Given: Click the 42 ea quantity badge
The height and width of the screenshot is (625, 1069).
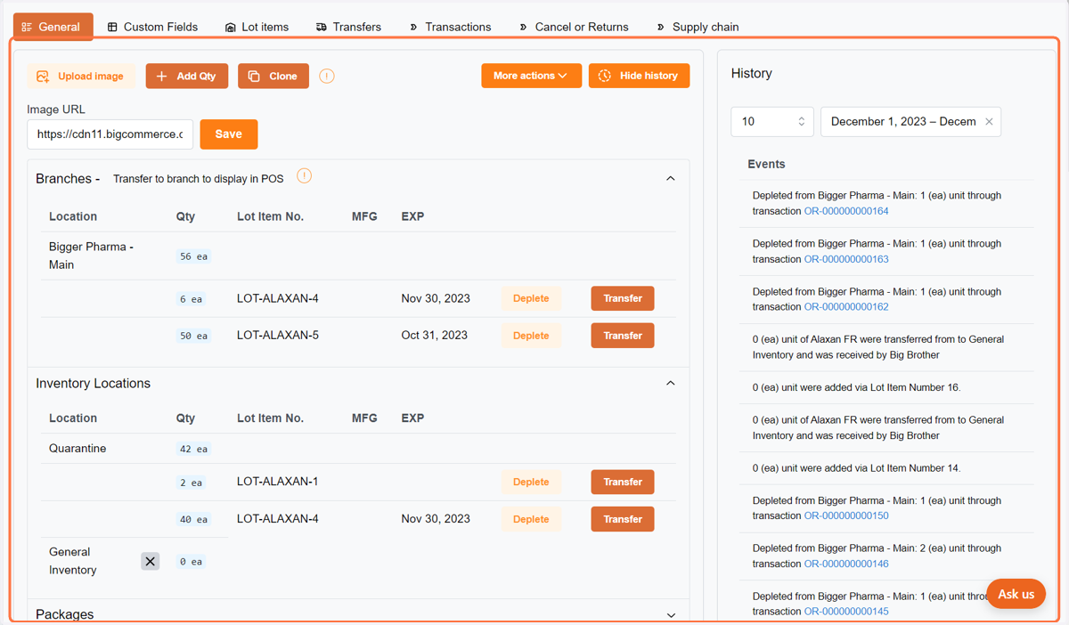Looking at the screenshot, I should click(x=193, y=449).
